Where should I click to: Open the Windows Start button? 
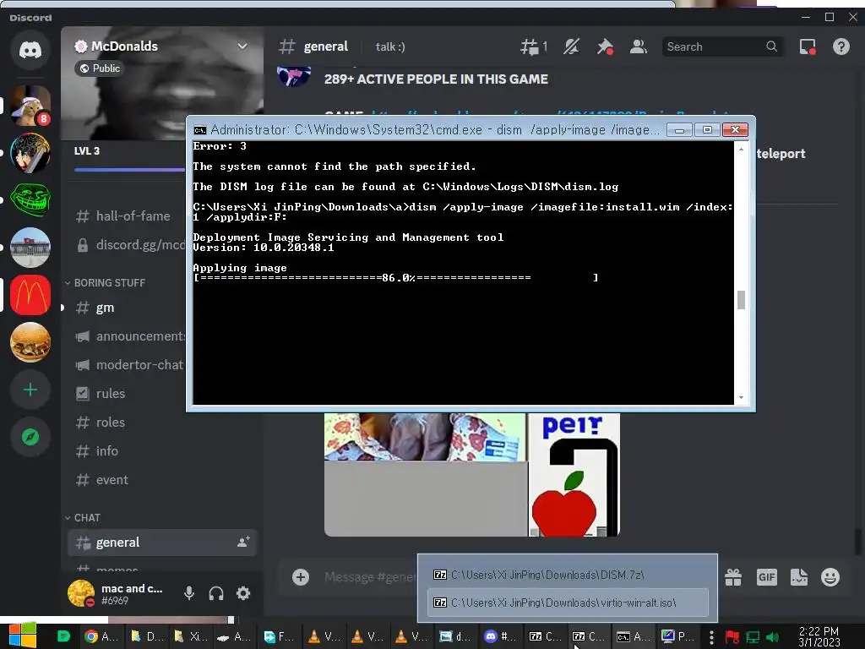[23, 635]
